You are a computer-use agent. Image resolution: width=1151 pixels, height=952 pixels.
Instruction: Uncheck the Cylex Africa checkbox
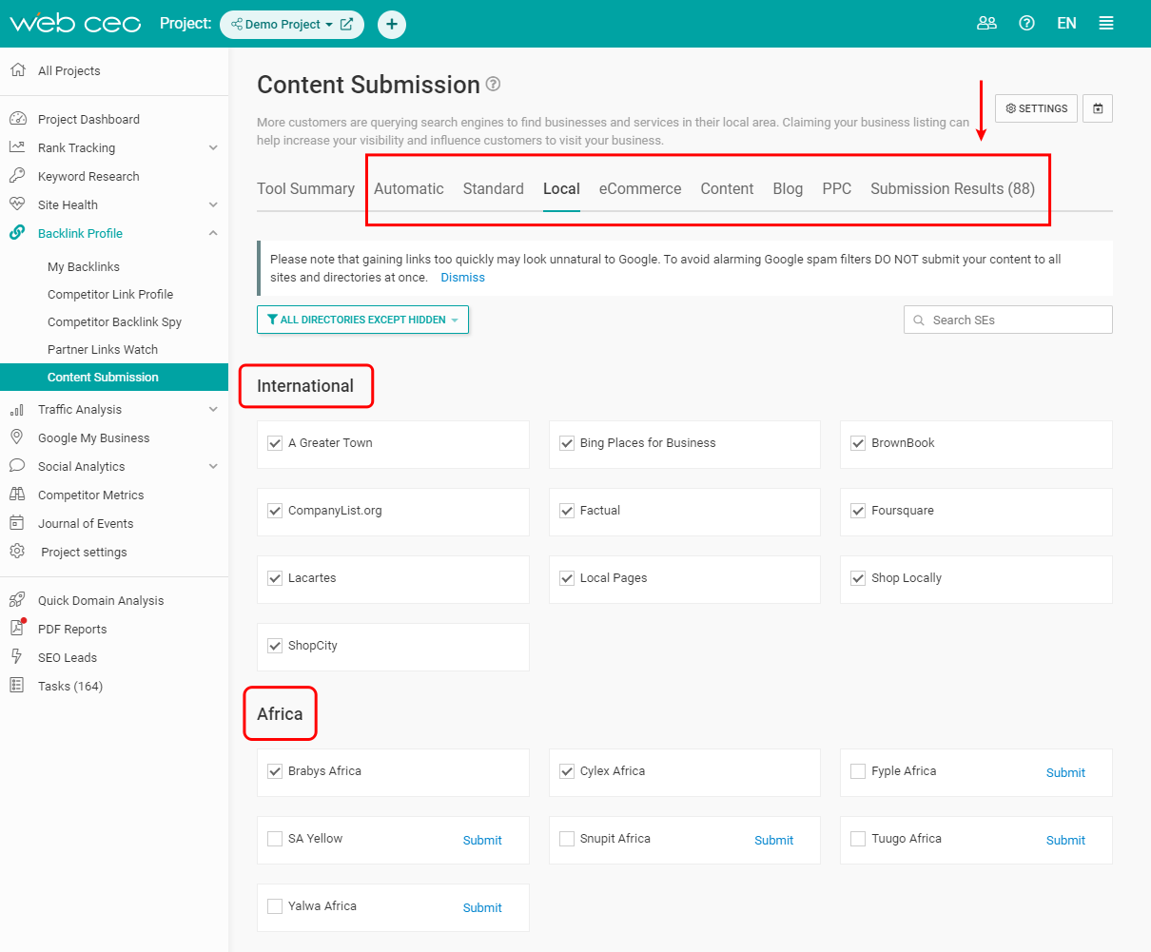point(567,771)
